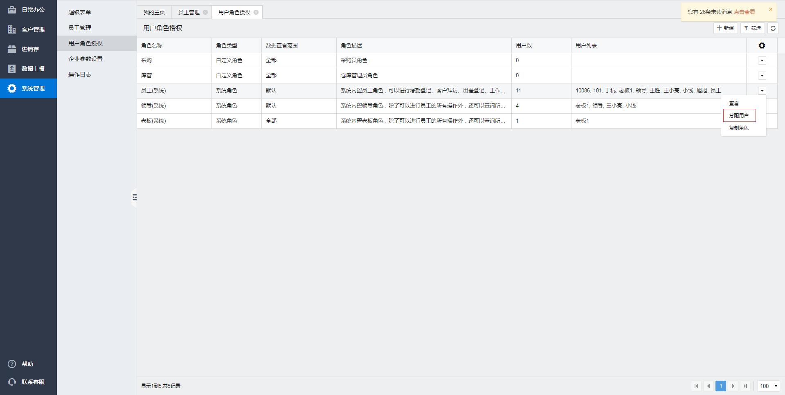The height and width of the screenshot is (395, 785).
Task: Click the 点击查看 link in notification
Action: point(744,12)
